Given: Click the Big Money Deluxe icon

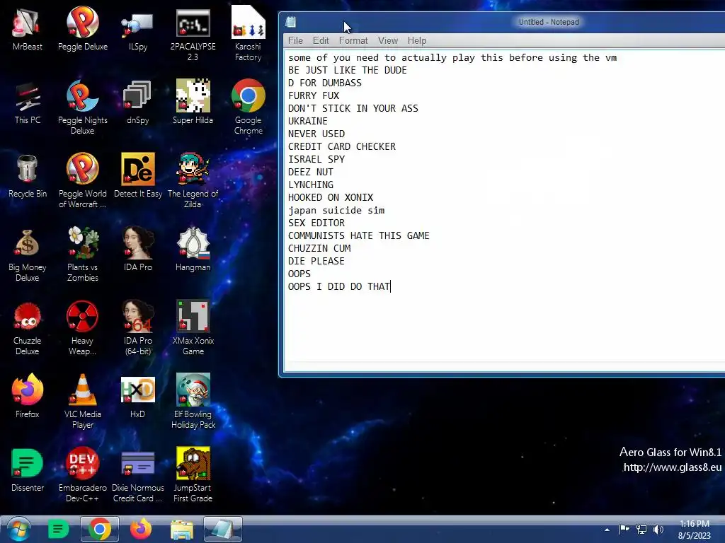Looking at the screenshot, I should 27,255.
